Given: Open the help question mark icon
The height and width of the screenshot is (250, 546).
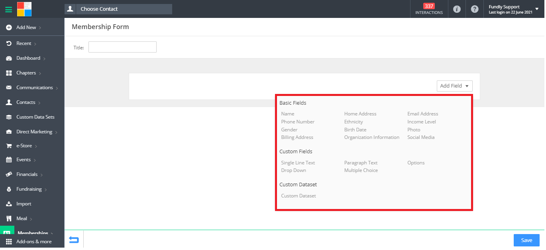Looking at the screenshot, I should (475, 9).
